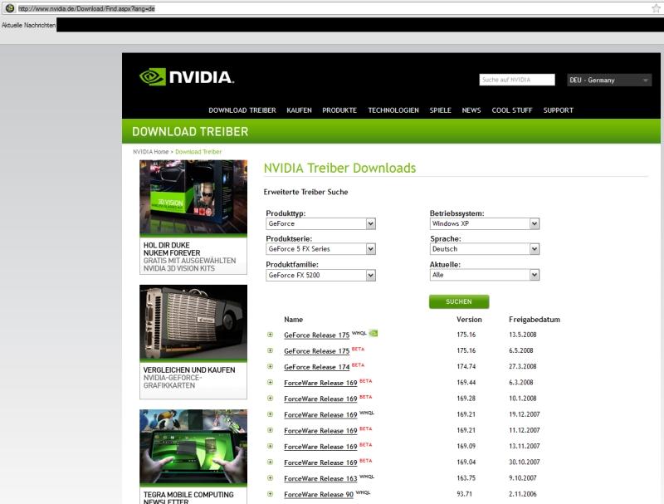
Task: Open the Betriebssystem dropdown showing Windows XP
Action: 534,223
